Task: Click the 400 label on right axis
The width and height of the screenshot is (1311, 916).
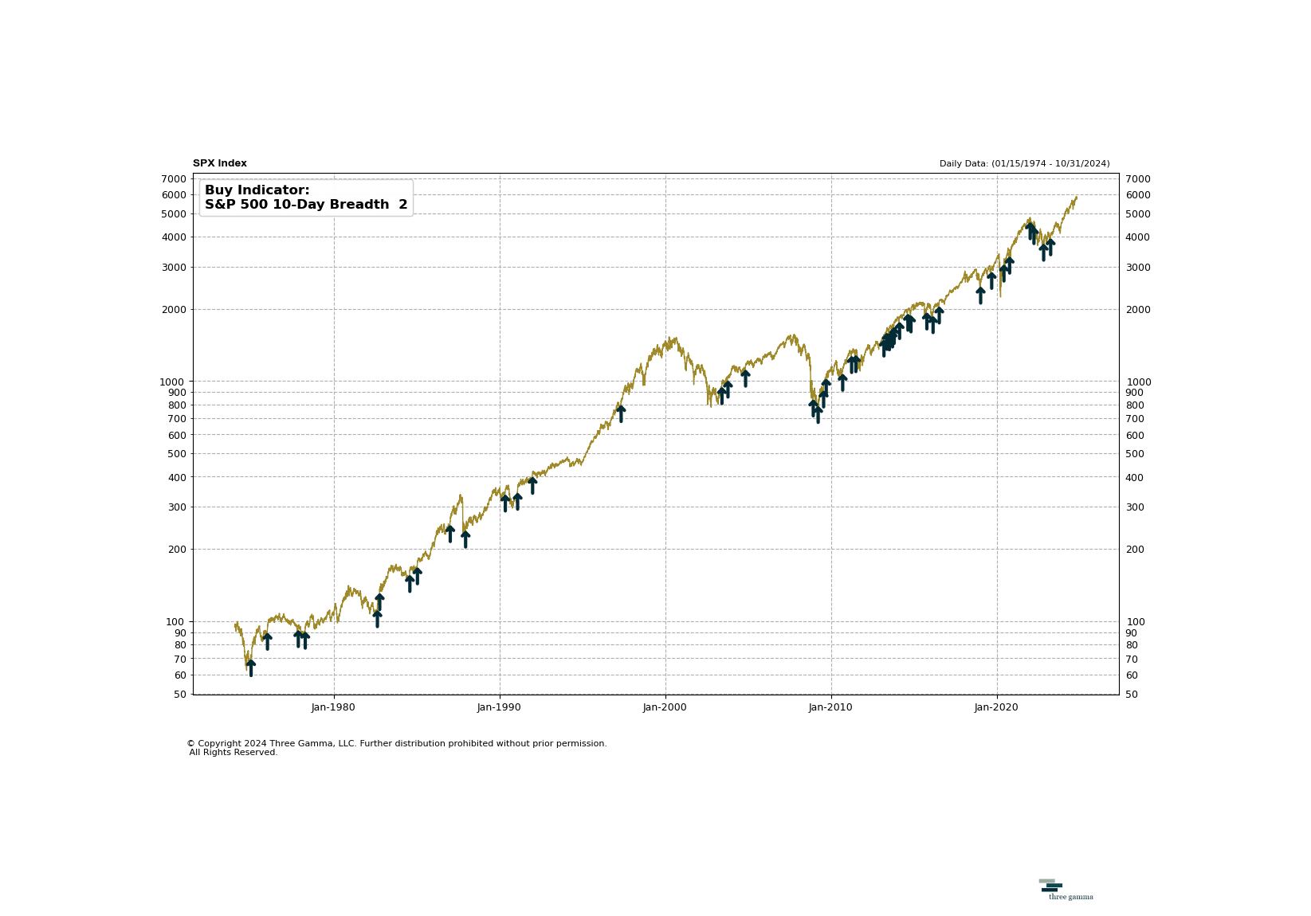Action: tap(1135, 478)
